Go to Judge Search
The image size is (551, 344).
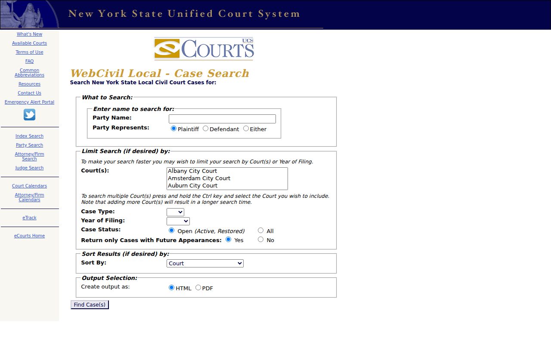tap(29, 168)
